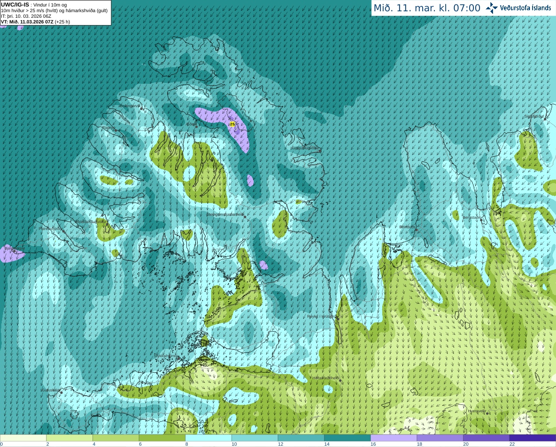Image resolution: width=556 pixels, height=447 pixels.
Task: Select the Bergstaðir station label
Action: tap(472, 217)
